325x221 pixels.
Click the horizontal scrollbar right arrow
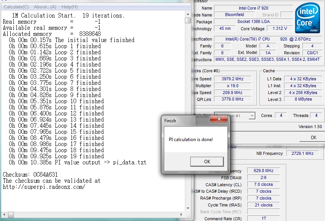coord(181,214)
